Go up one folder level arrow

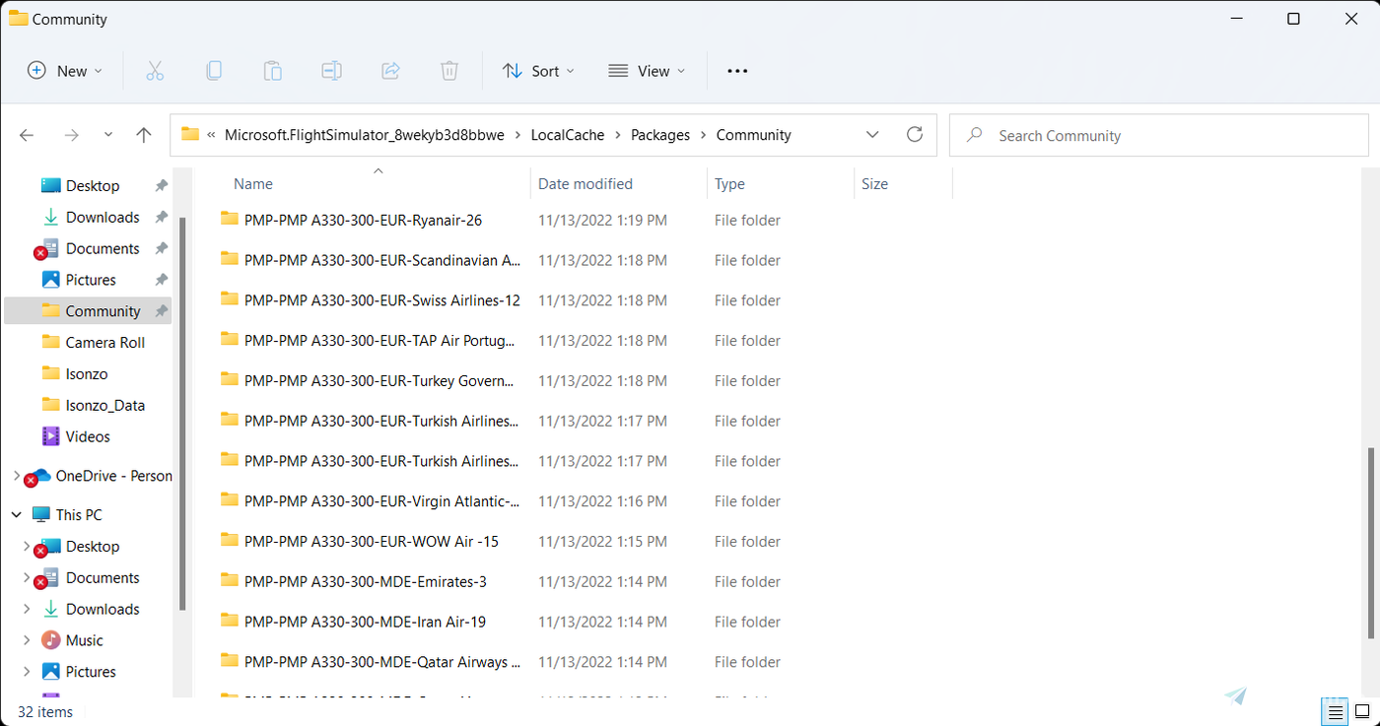[x=144, y=135]
